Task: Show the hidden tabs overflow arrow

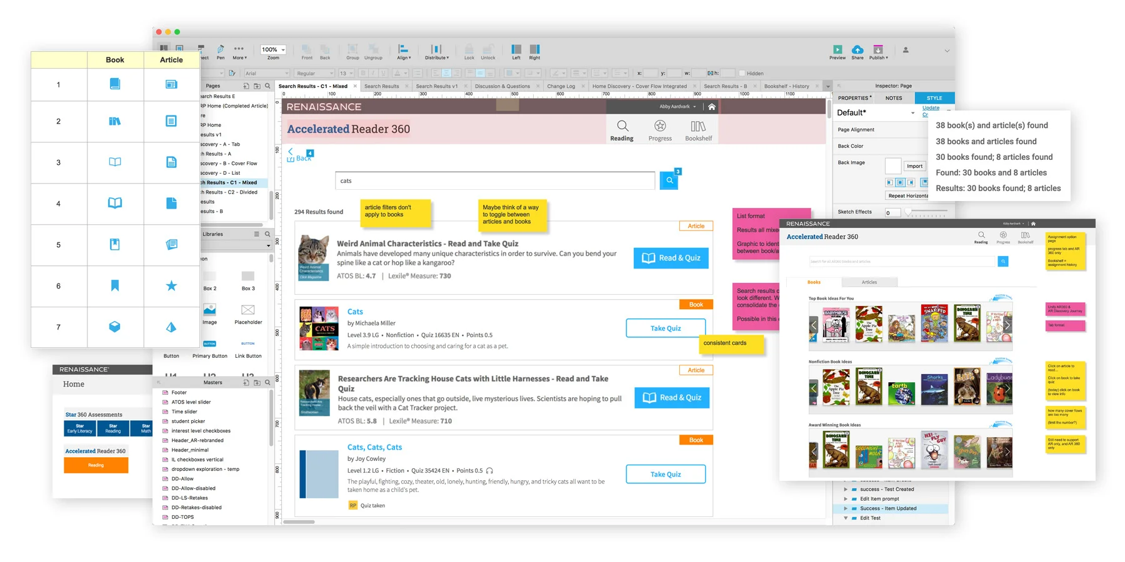Action: tap(827, 86)
